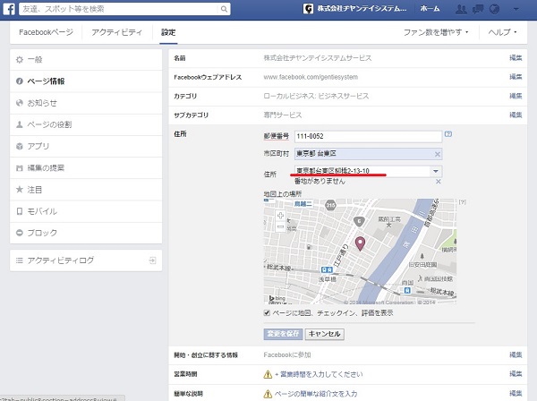Click the ページの役割 person icon
Viewport: 537px width, 401px height.
[20, 124]
